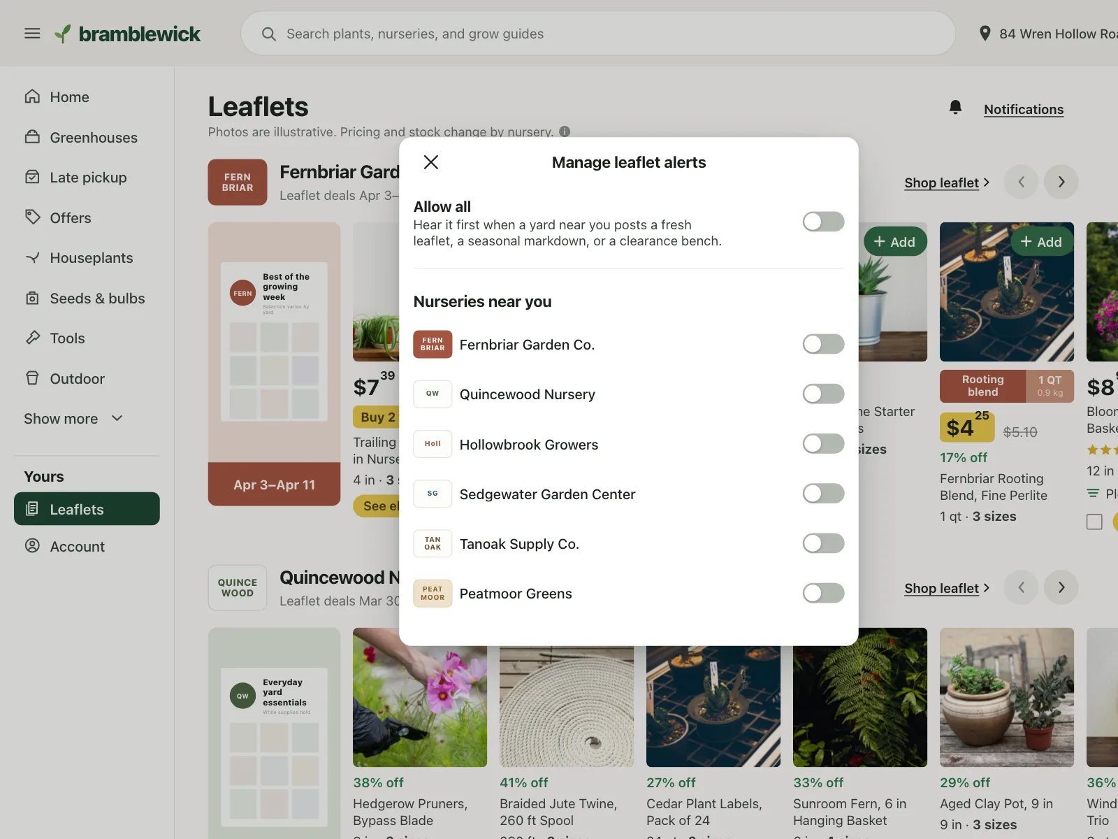The image size is (1118, 839).
Task: Click the Buy 2 deal badge
Action: pos(377,417)
